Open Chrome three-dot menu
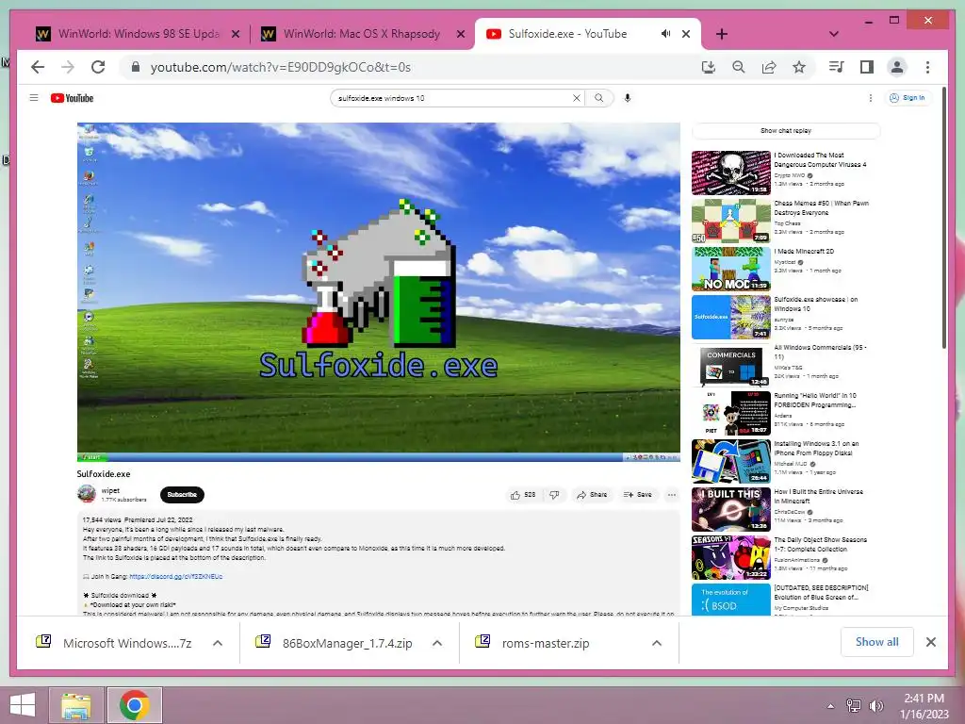The height and width of the screenshot is (724, 965). [x=927, y=67]
